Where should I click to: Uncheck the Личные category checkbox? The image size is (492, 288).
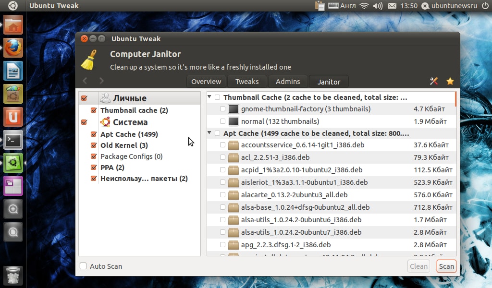[84, 98]
